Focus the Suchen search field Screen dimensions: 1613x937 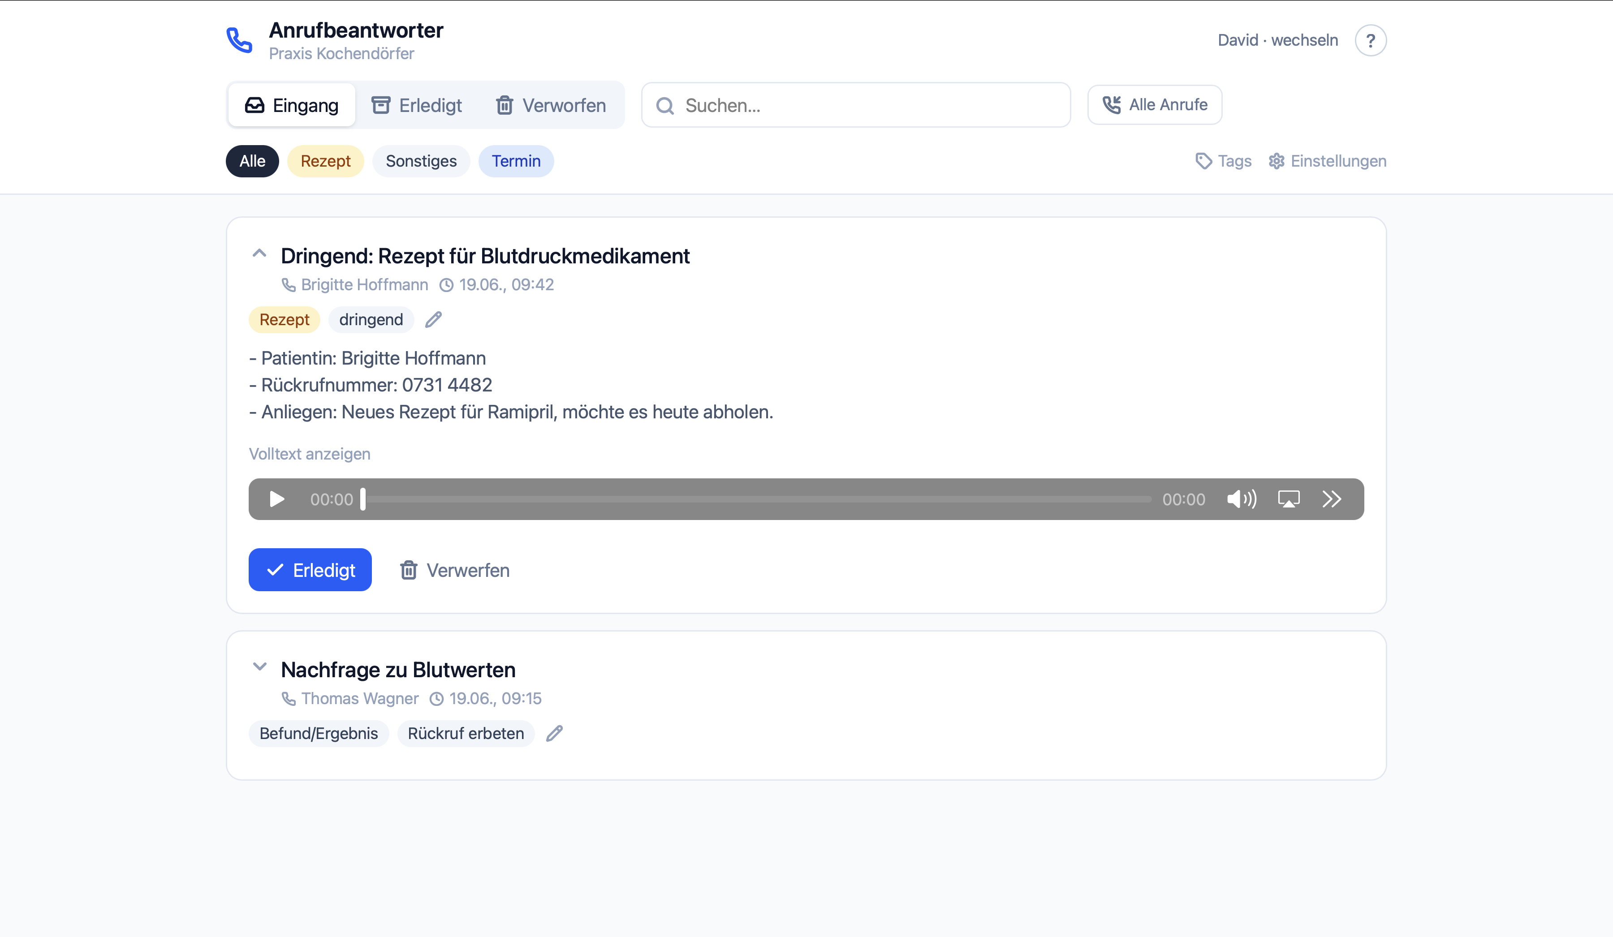856,105
